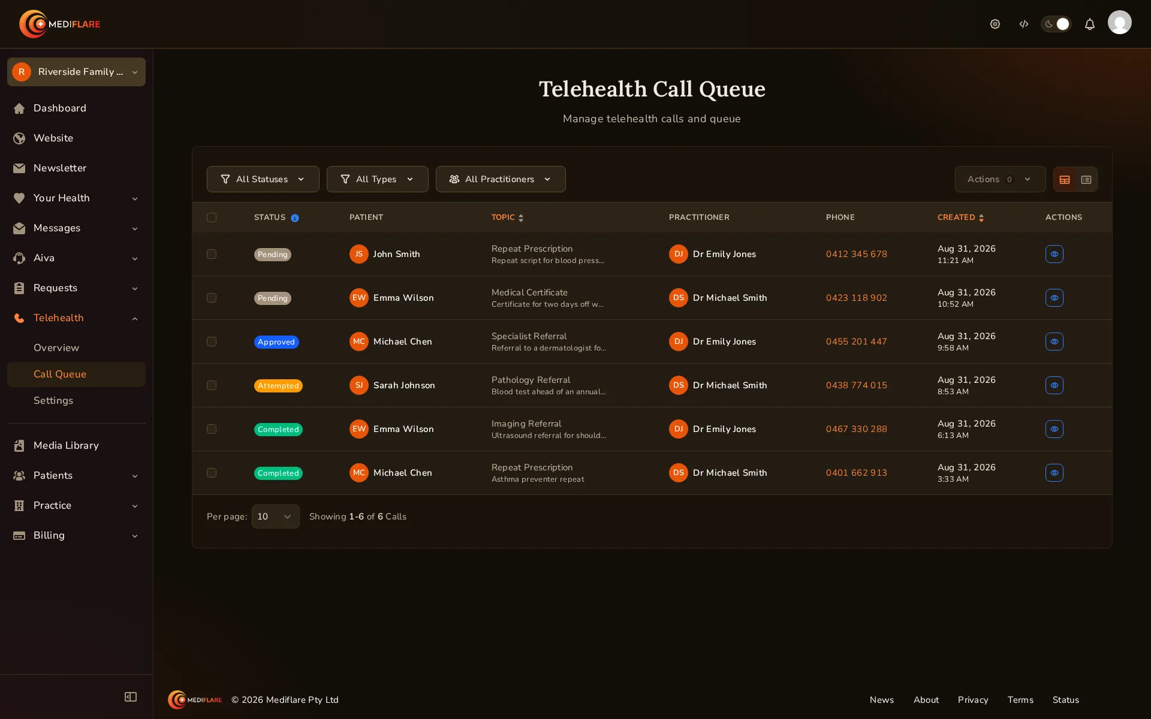View Emma Wilson's Medical Certificate eye icon
The width and height of the screenshot is (1151, 719).
pyautogui.click(x=1054, y=298)
